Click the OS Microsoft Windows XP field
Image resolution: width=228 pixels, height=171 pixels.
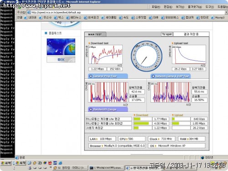[x=176, y=145]
